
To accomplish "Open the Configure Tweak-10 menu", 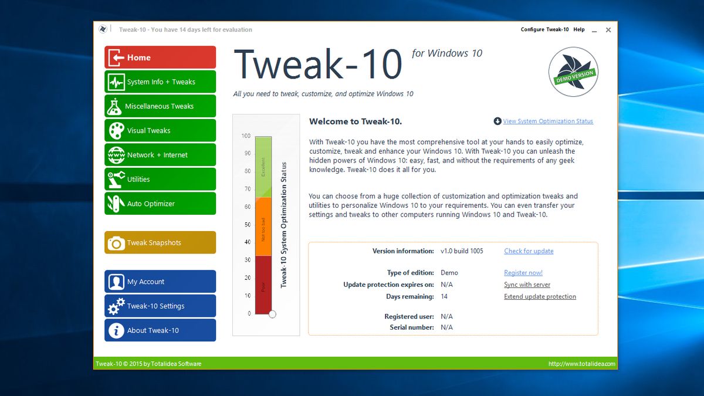I will point(544,29).
